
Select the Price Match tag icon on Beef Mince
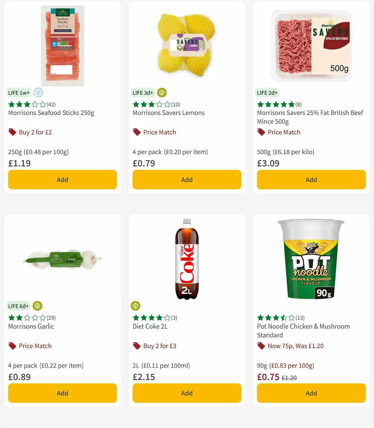tap(261, 132)
